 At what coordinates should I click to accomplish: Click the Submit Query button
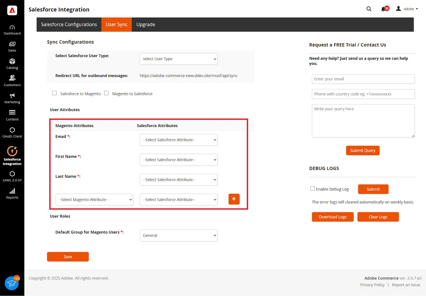pyautogui.click(x=363, y=150)
